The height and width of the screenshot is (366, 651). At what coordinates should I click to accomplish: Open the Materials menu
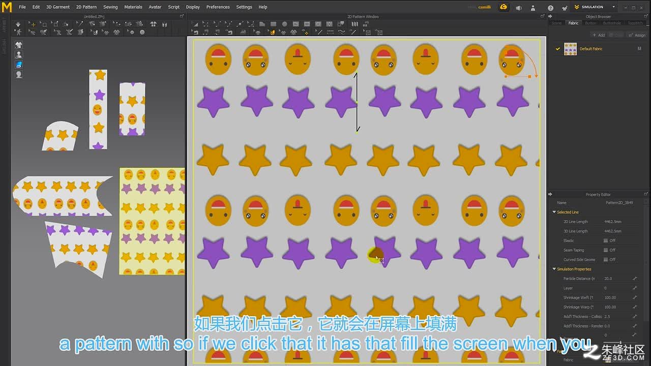pyautogui.click(x=133, y=7)
